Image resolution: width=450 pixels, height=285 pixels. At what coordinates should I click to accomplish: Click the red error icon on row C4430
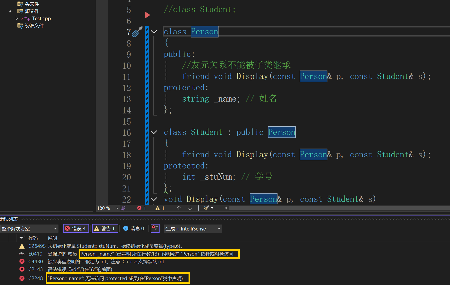point(22,261)
